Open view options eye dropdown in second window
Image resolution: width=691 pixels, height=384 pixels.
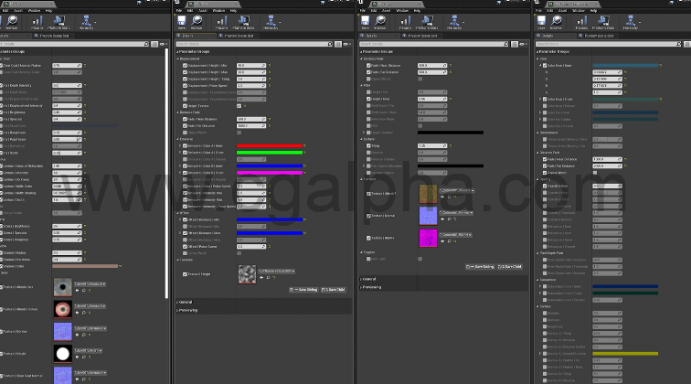click(346, 44)
